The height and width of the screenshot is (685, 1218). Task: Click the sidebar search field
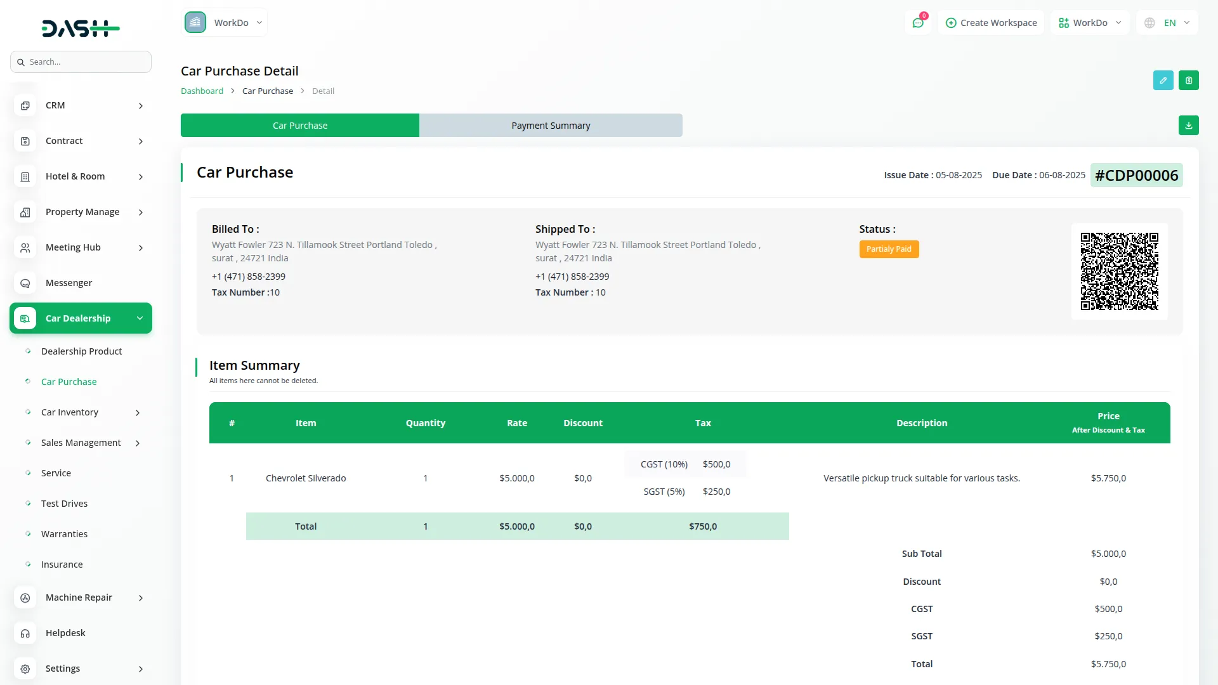pos(81,62)
